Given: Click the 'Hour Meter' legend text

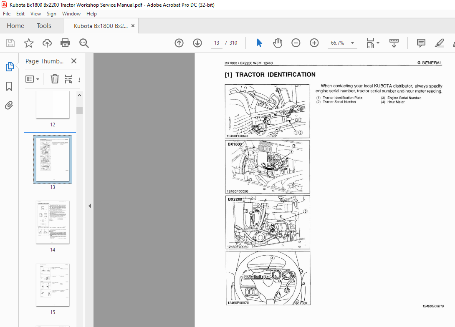Looking at the screenshot, I should 396,102.
